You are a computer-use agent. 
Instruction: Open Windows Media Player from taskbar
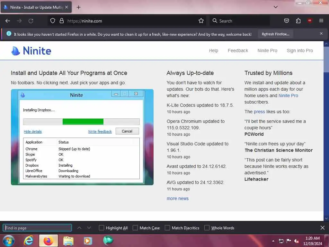point(88,241)
